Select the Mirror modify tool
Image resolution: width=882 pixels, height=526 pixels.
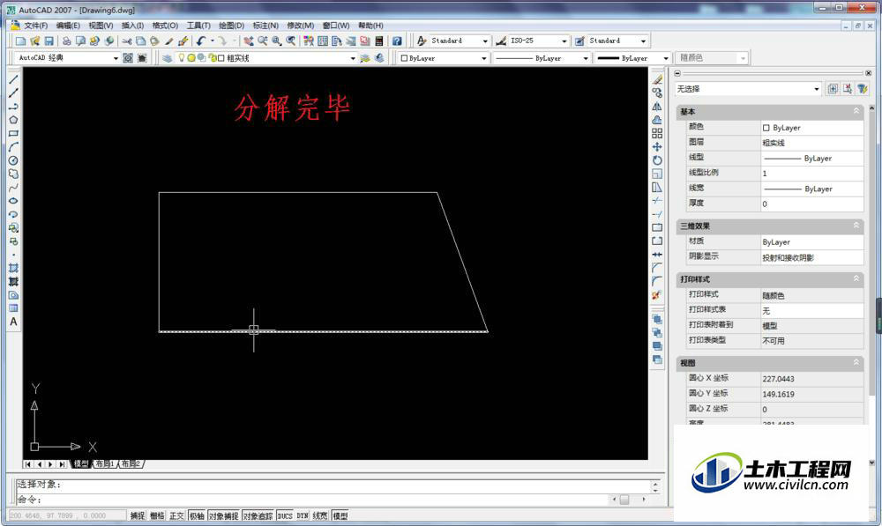(x=657, y=107)
